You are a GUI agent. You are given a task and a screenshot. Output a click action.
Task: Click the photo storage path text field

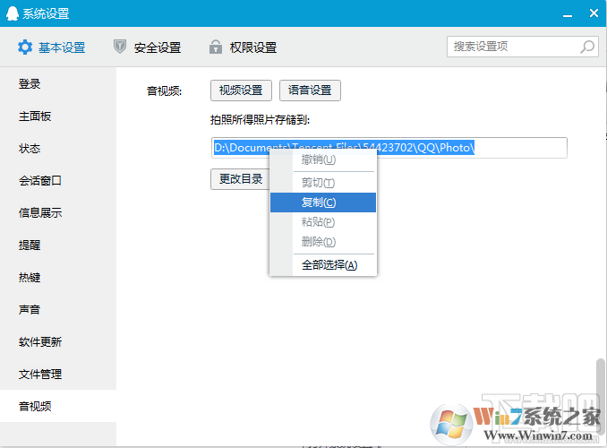click(519, 148)
